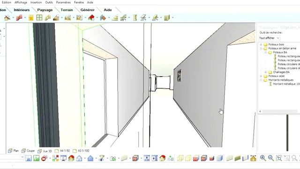This screenshot has height=169, width=300.
Task: Open the Plan view tab
Action: (14, 151)
